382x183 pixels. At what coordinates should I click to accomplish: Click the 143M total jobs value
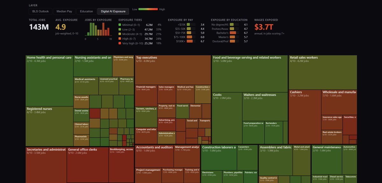(x=39, y=27)
